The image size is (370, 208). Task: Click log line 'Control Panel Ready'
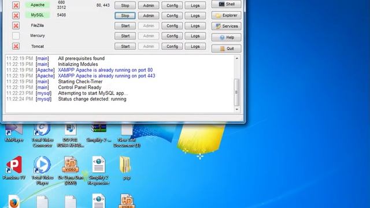[80, 87]
